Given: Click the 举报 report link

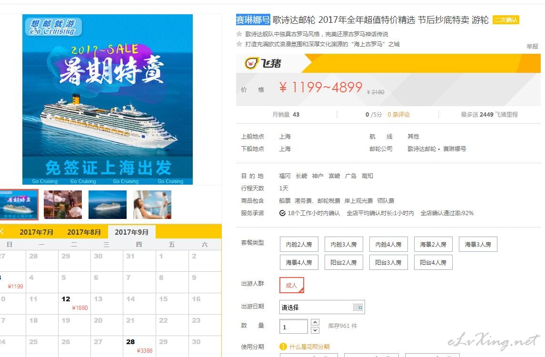Looking at the screenshot, I should pos(532,46).
